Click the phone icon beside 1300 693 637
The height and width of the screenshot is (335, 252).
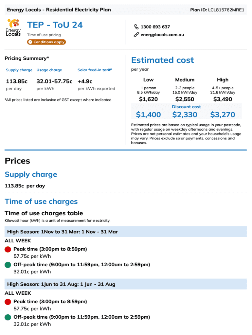point(136,27)
